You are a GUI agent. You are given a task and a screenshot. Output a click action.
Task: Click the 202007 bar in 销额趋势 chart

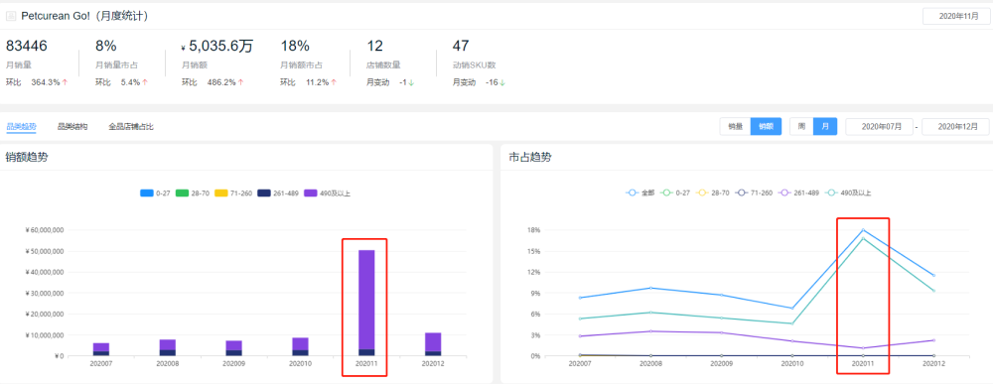[x=101, y=349]
